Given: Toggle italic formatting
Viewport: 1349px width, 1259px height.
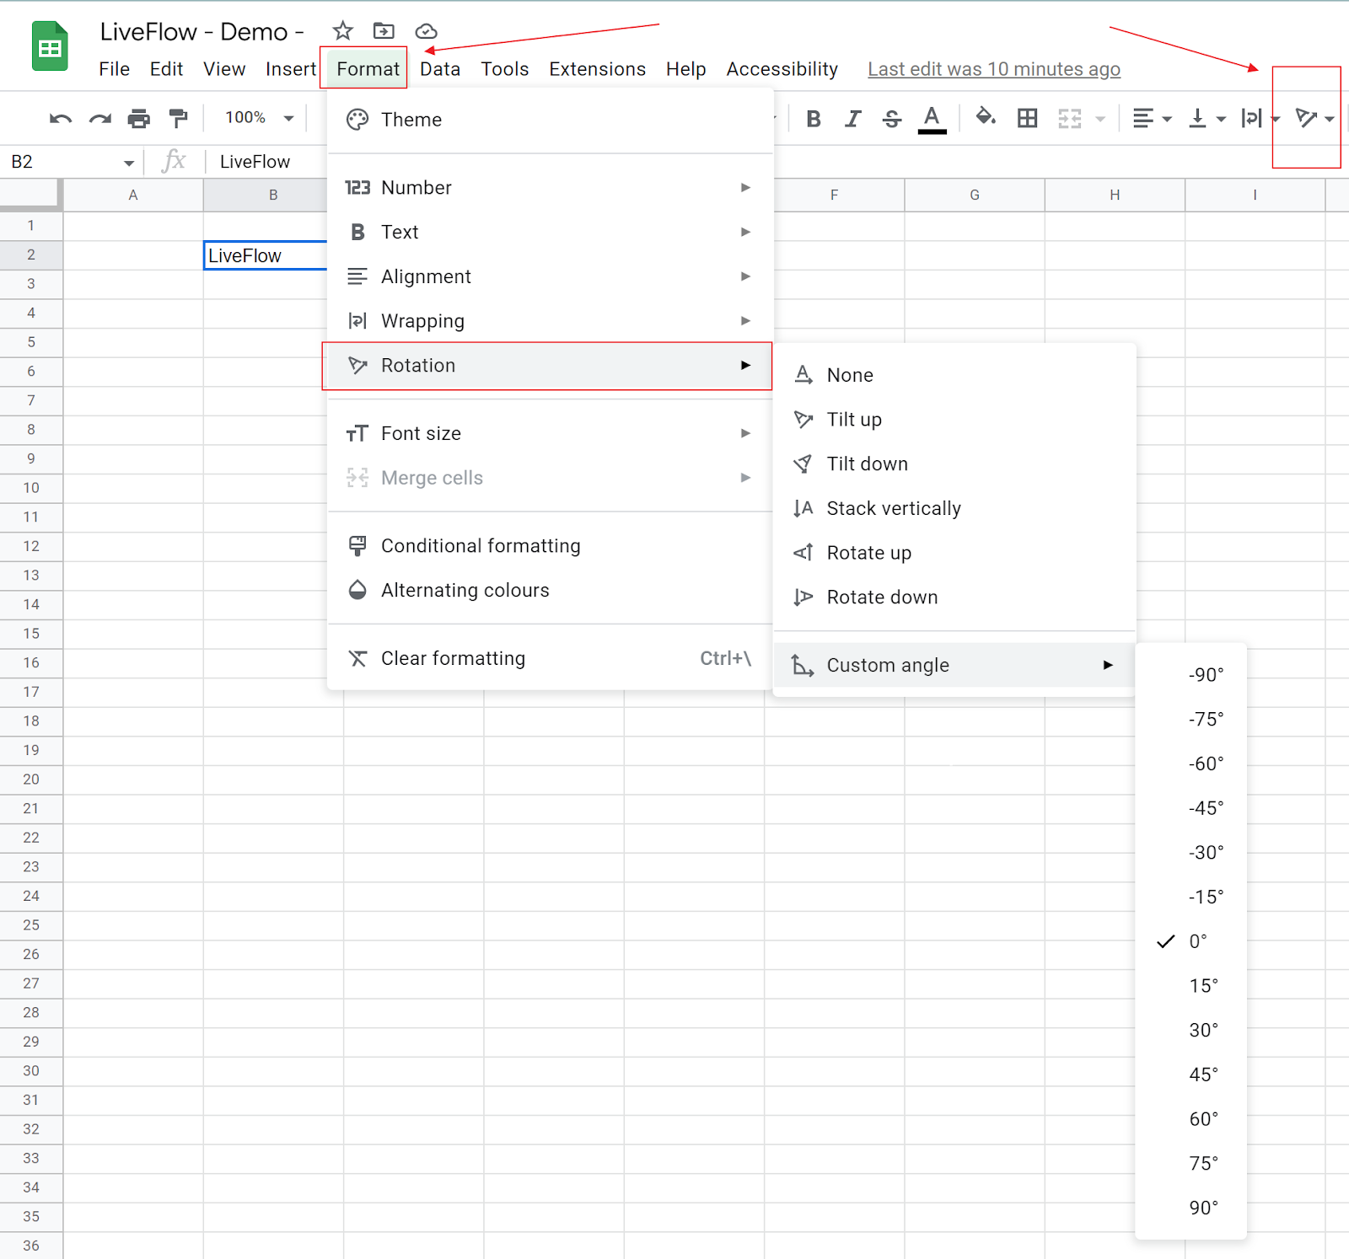Looking at the screenshot, I should tap(852, 119).
